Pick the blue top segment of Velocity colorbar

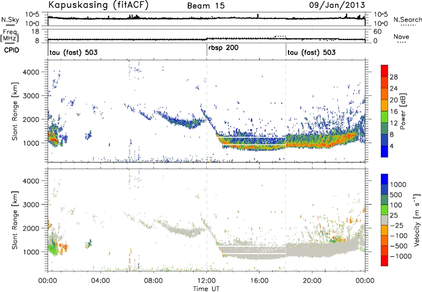pos(385,179)
